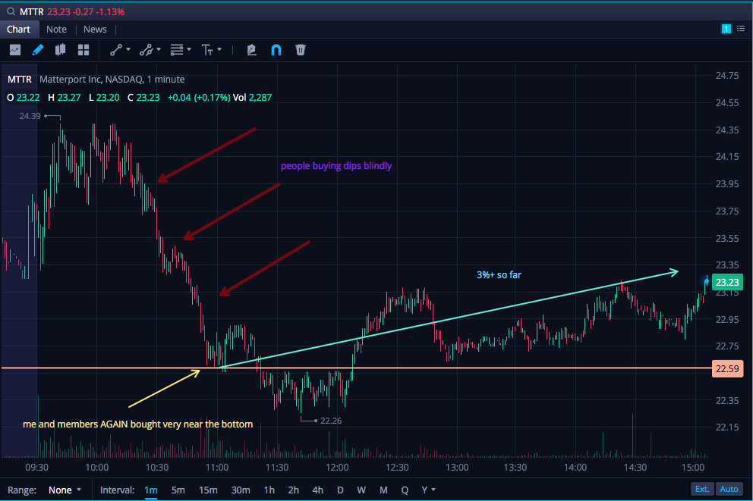Toggle the magnet snap mode icon
Viewport: 753px width, 501px height.
pos(276,50)
